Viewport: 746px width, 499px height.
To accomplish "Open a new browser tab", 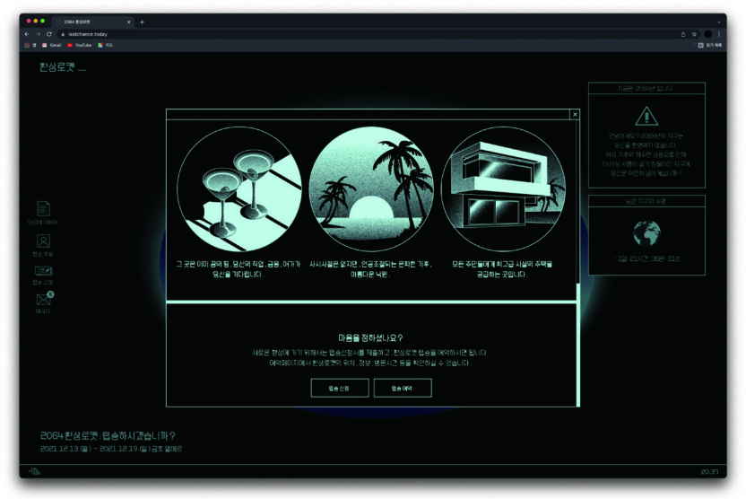I will click(x=142, y=22).
